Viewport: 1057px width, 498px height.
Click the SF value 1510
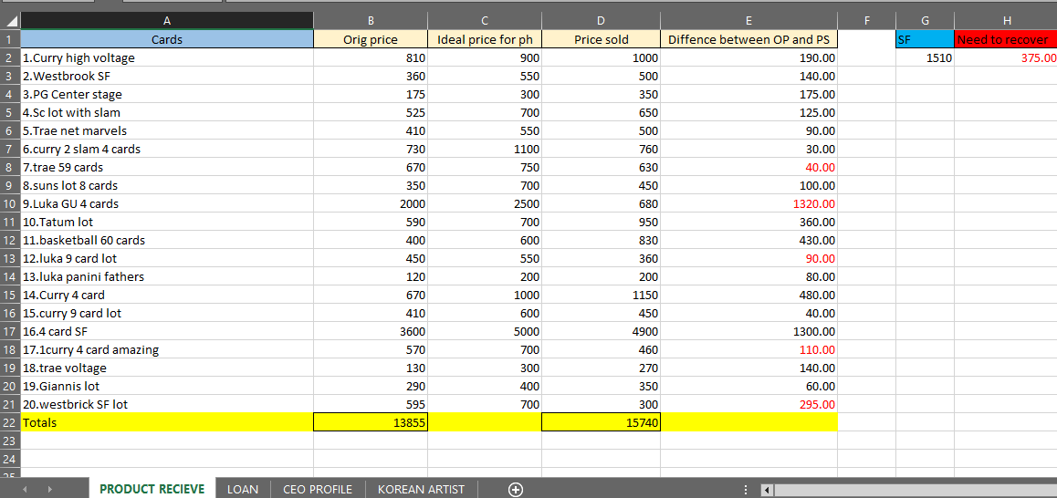tap(925, 58)
